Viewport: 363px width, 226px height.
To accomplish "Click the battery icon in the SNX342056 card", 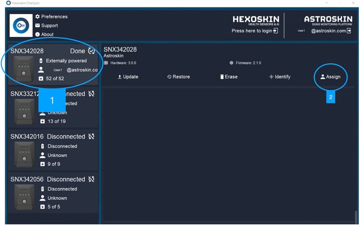I will 43,189.
